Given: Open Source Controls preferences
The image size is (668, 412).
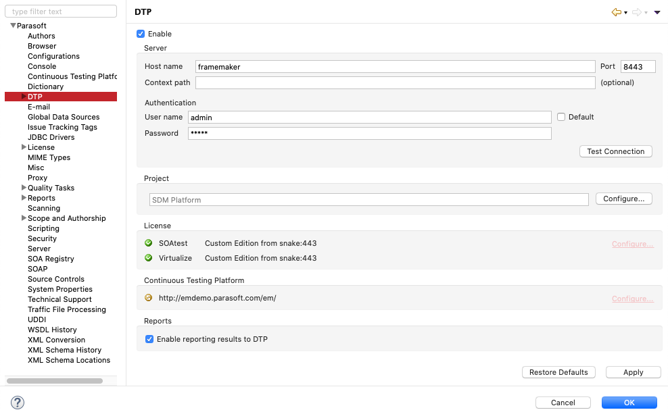Looking at the screenshot, I should click(x=56, y=279).
